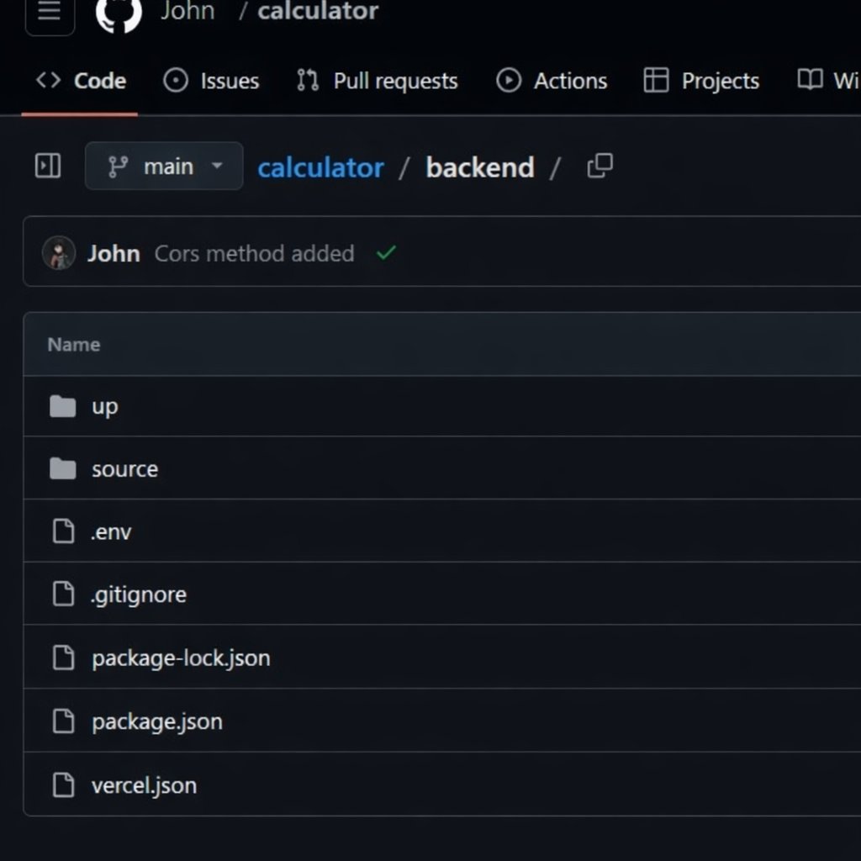The width and height of the screenshot is (861, 861).
Task: Click John's avatar in commit bar
Action: [x=59, y=253]
